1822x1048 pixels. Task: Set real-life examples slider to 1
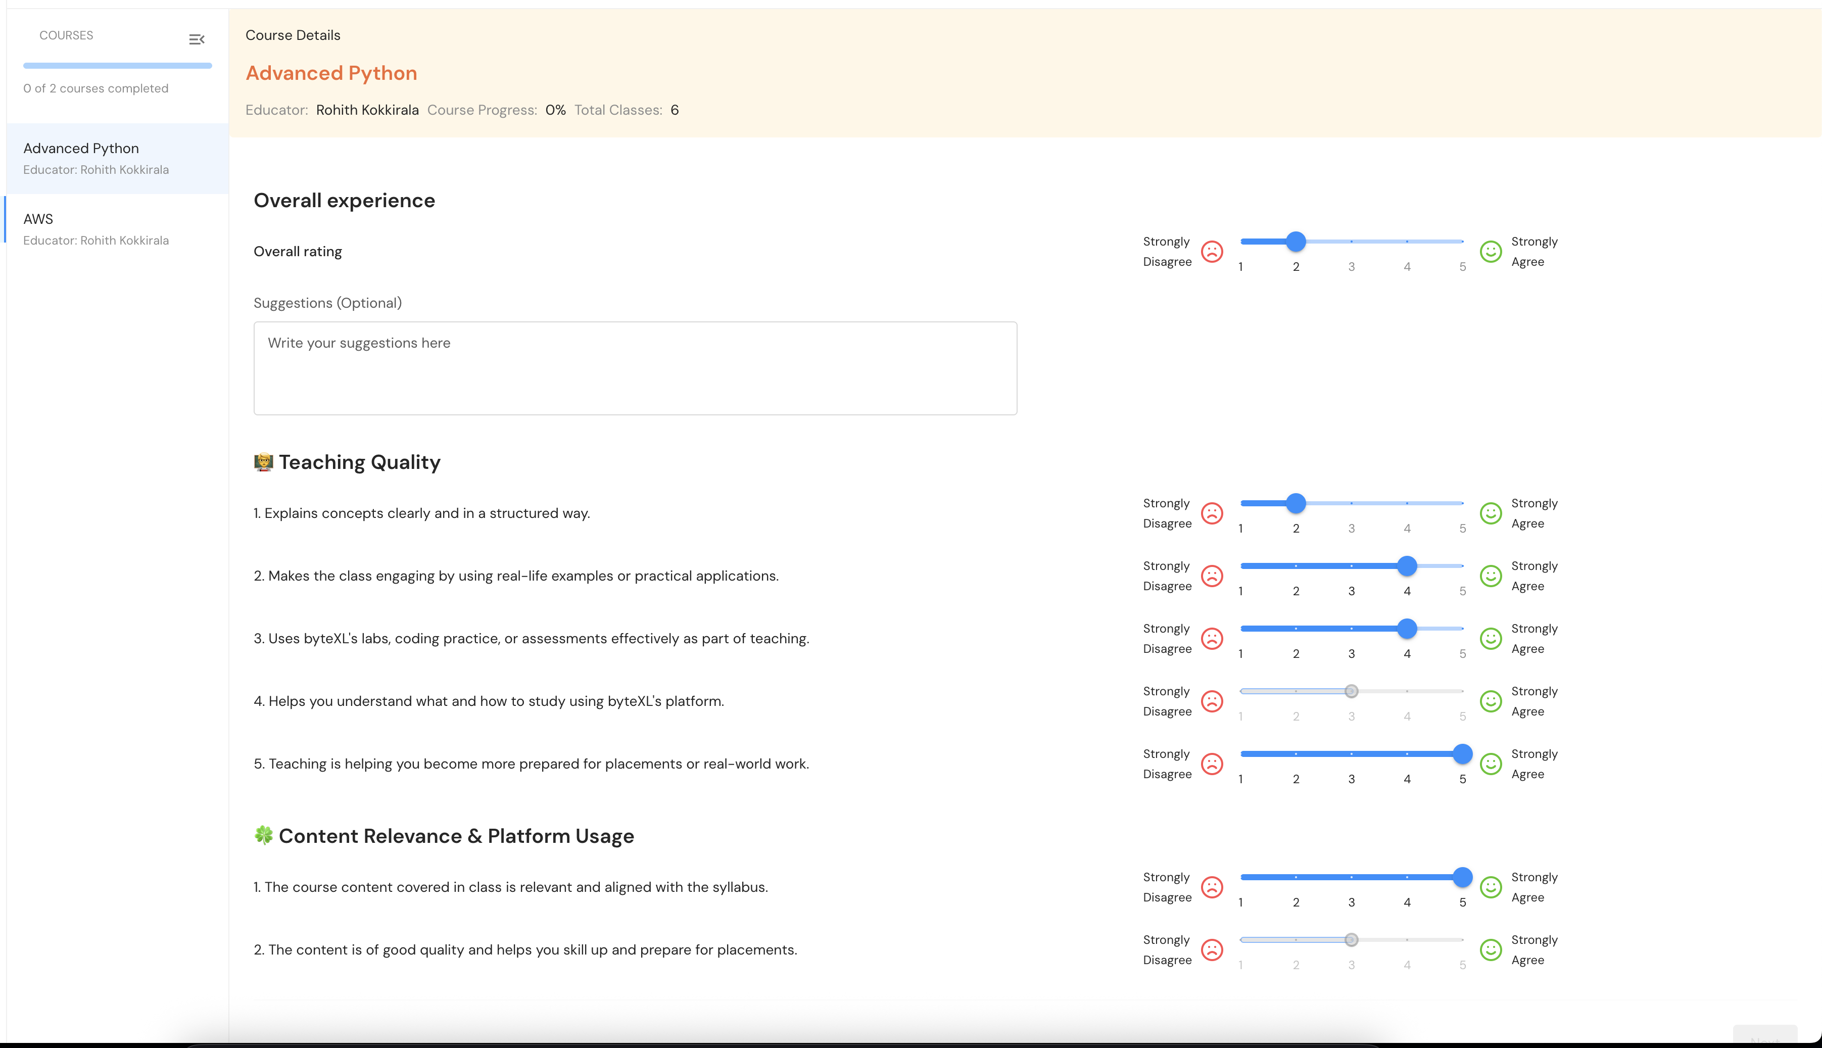click(x=1241, y=566)
